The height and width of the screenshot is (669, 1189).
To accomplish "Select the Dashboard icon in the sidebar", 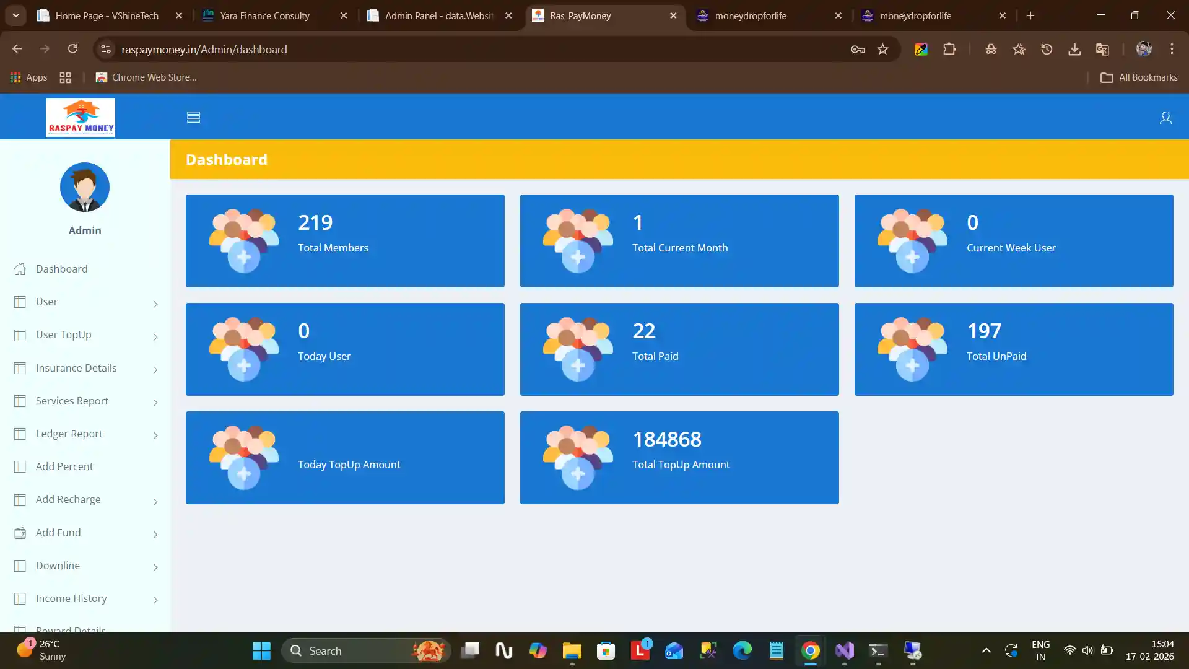I will (19, 269).
